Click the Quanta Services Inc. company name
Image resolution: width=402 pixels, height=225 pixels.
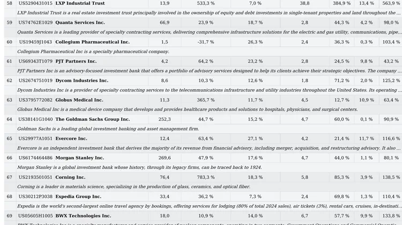coord(80,22)
